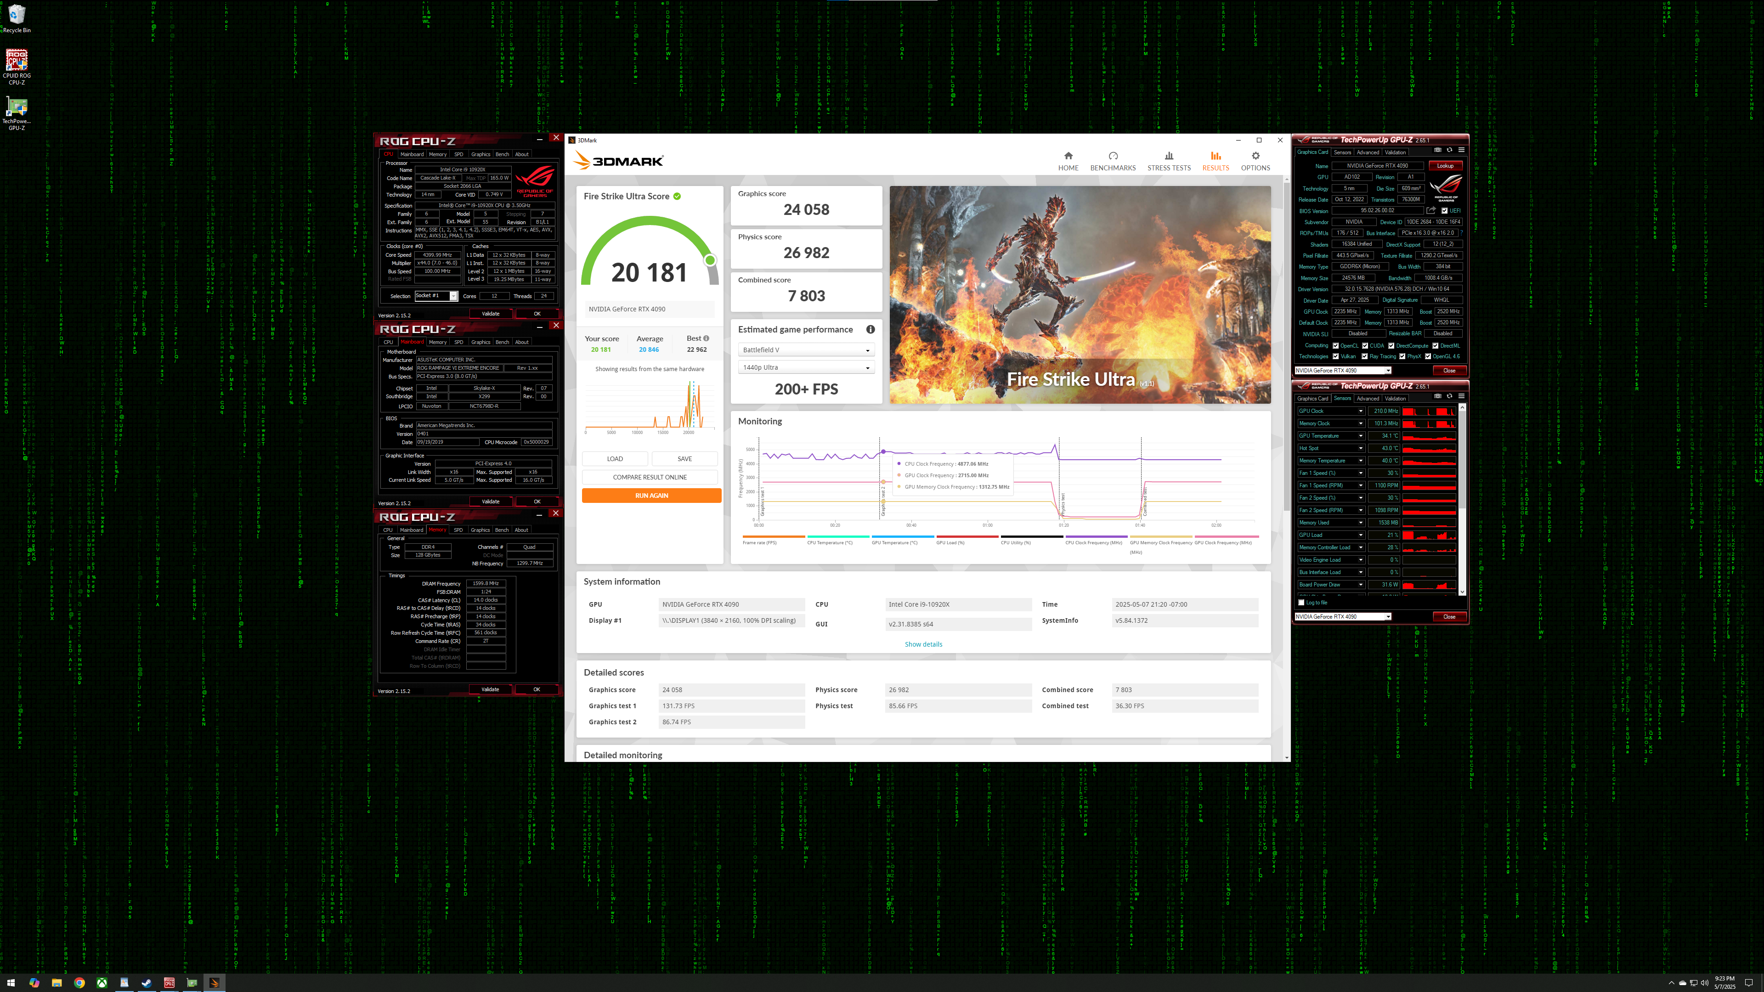This screenshot has width=1764, height=992.
Task: Open the RESULTS section in 3DMark
Action: [1216, 161]
